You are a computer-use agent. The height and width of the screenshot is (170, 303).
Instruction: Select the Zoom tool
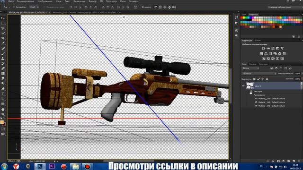(3, 114)
